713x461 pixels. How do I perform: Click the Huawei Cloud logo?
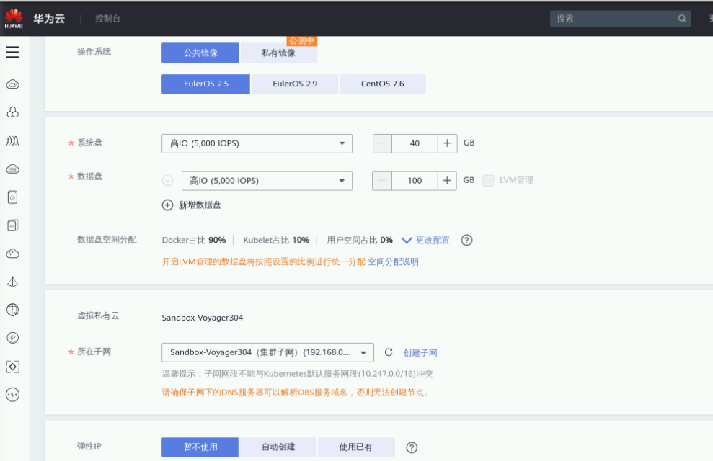14,19
